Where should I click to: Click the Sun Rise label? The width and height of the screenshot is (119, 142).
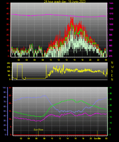tap(38, 130)
